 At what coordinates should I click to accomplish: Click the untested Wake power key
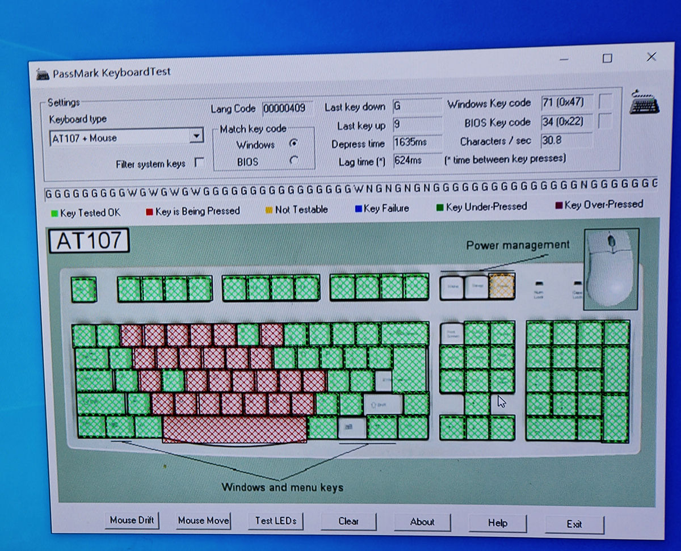pyautogui.click(x=452, y=287)
